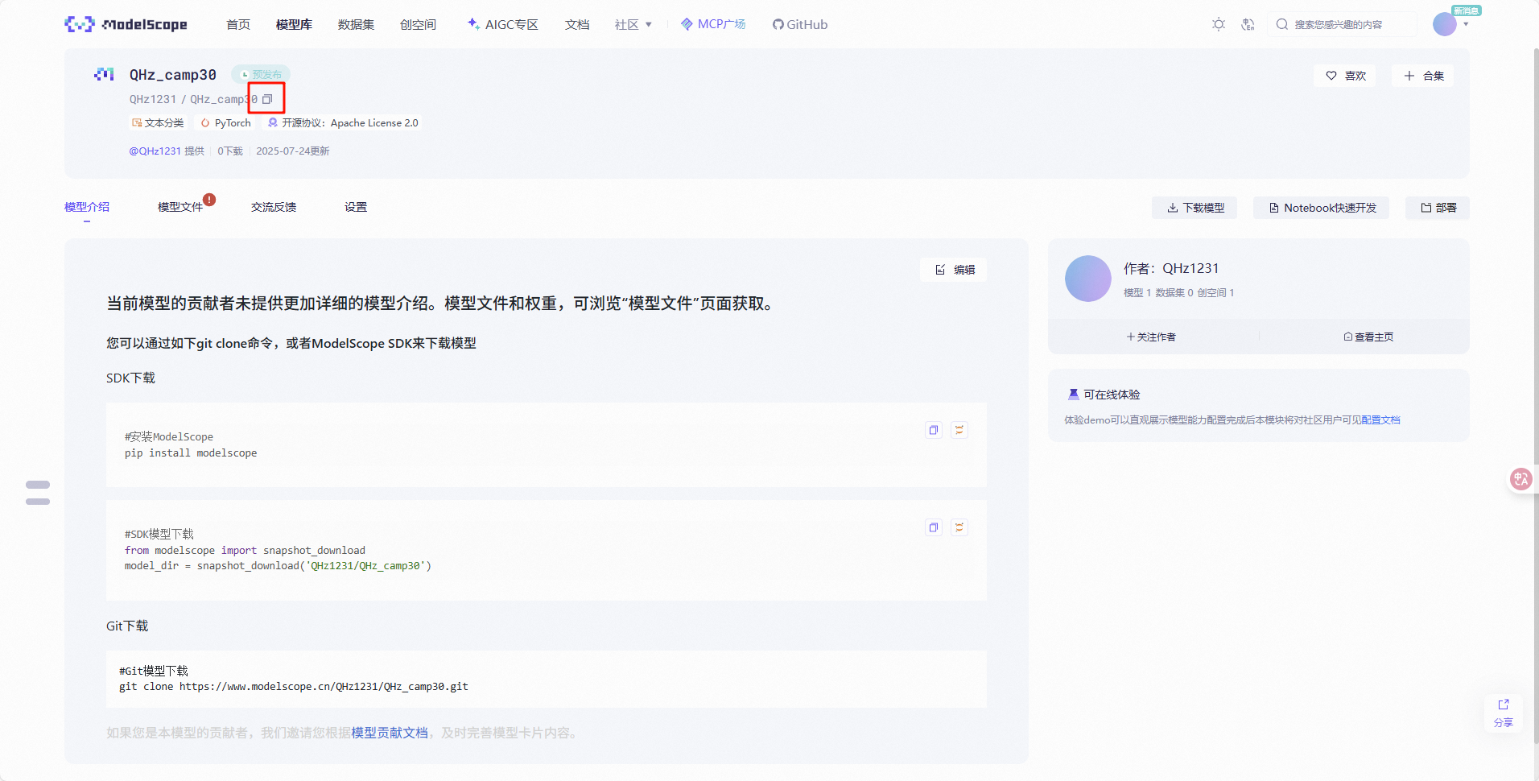The width and height of the screenshot is (1539, 781).
Task: Click the alert badge on 模型文件 tab
Action: (x=209, y=200)
